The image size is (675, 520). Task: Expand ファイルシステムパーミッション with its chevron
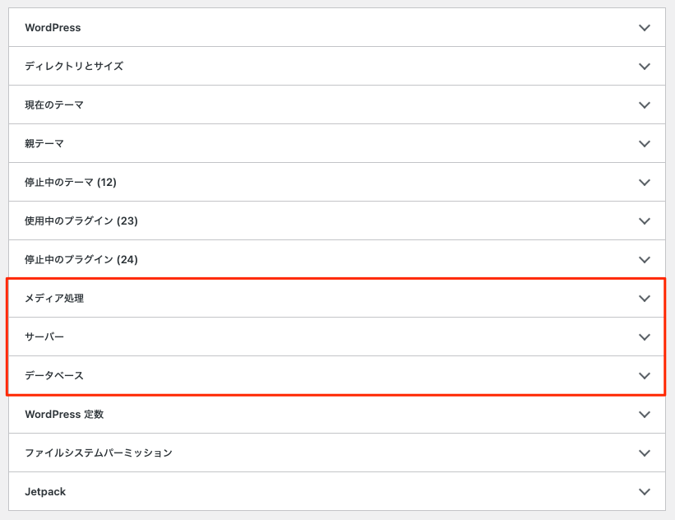click(x=645, y=453)
